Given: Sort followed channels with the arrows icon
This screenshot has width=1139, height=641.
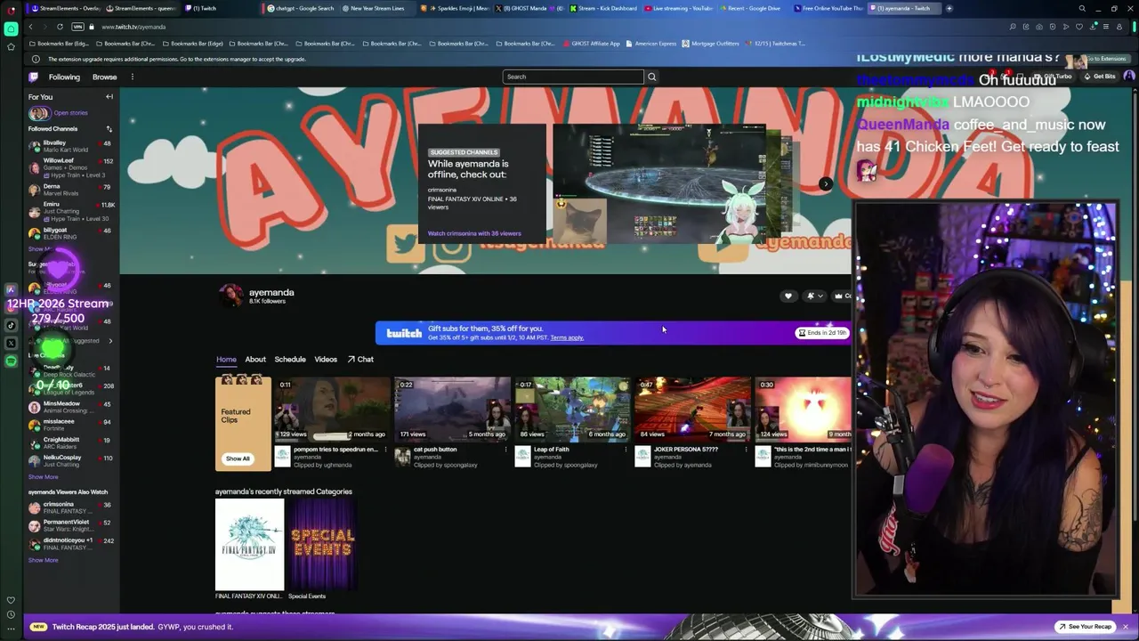Looking at the screenshot, I should tap(109, 129).
